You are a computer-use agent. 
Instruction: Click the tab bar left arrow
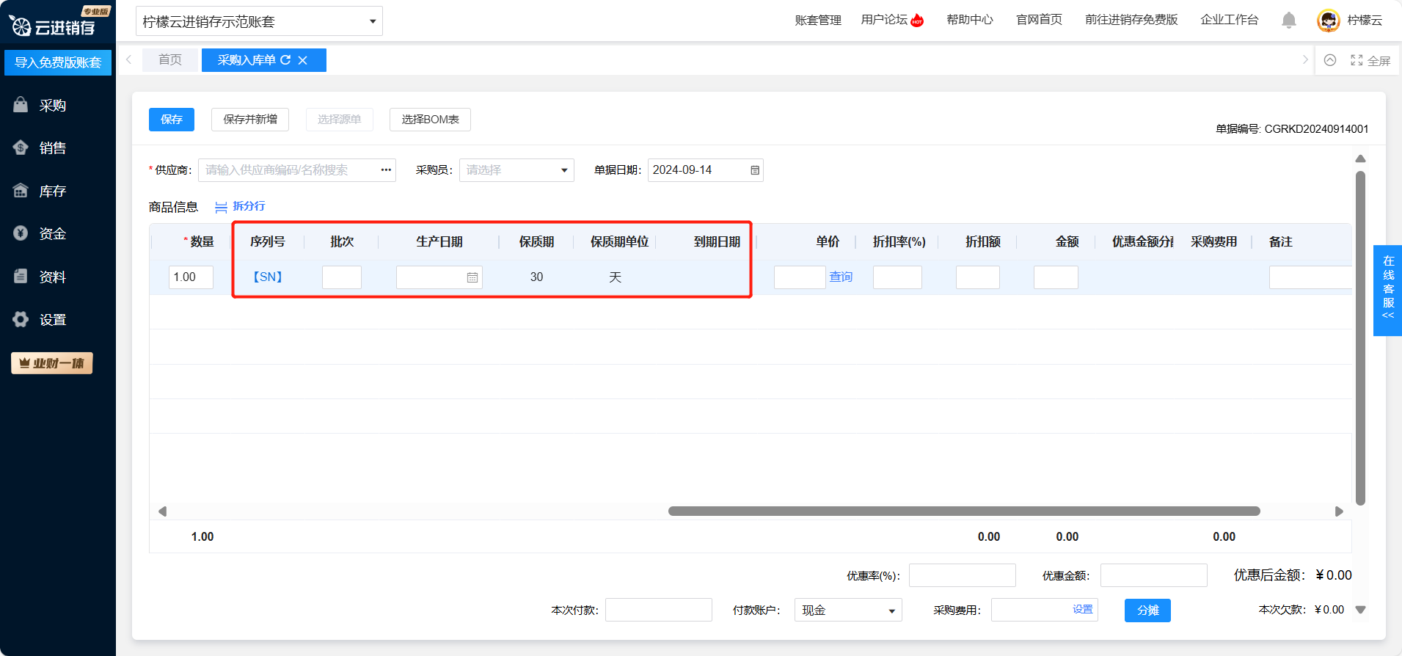129,60
